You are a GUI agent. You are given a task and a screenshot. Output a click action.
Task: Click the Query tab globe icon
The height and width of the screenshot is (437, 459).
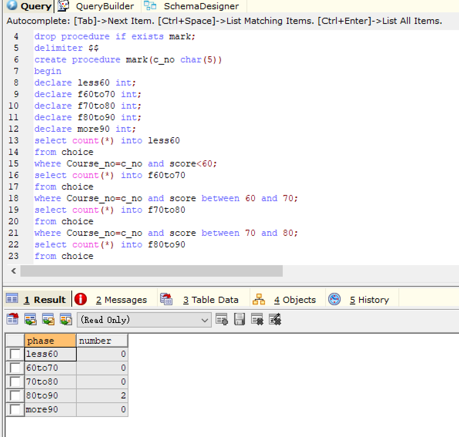pos(12,5)
